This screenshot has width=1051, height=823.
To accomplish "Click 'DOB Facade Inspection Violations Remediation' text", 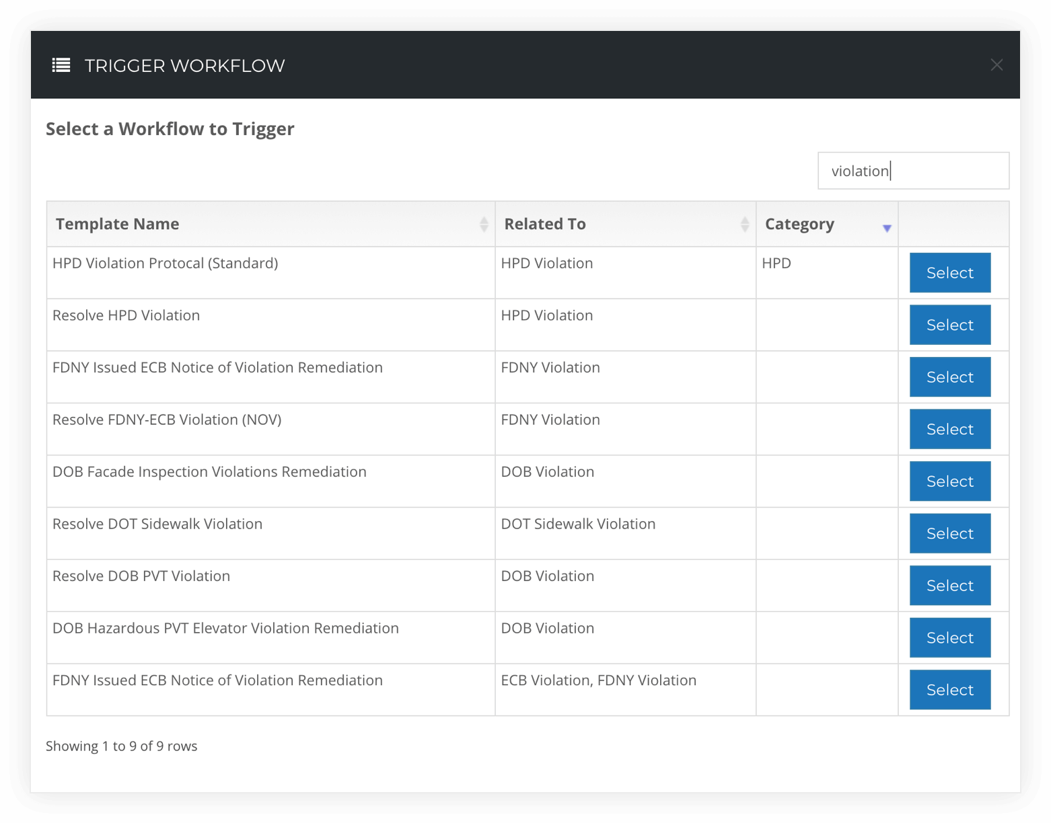I will (209, 472).
